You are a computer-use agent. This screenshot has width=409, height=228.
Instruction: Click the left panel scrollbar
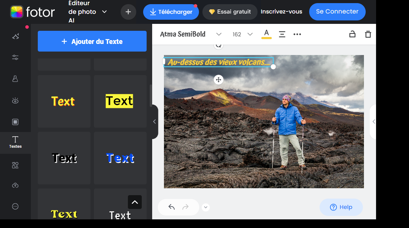[x=150, y=95]
